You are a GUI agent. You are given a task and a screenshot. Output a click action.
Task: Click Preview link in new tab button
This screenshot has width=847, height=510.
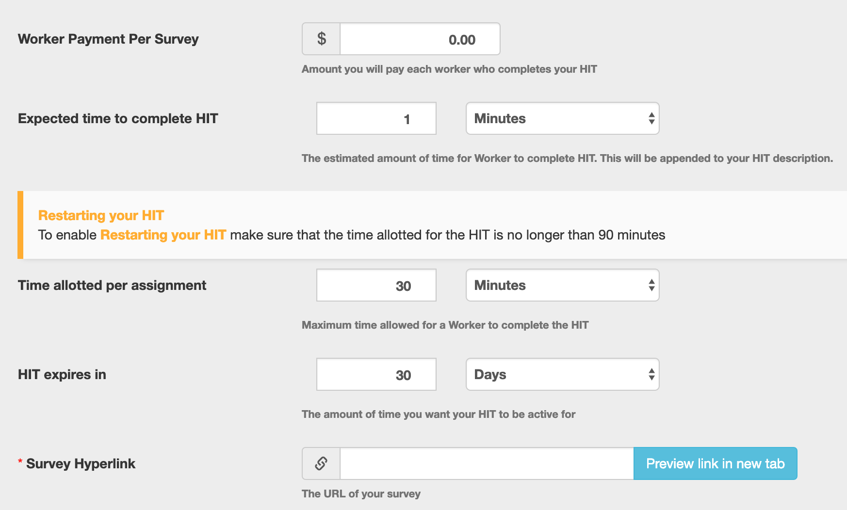(x=716, y=463)
